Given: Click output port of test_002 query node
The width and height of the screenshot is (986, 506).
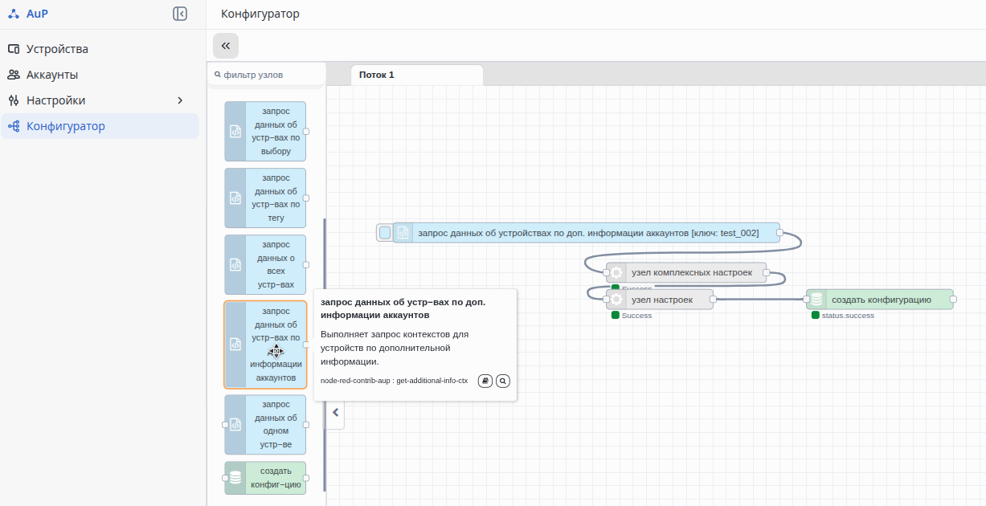Looking at the screenshot, I should (x=780, y=233).
